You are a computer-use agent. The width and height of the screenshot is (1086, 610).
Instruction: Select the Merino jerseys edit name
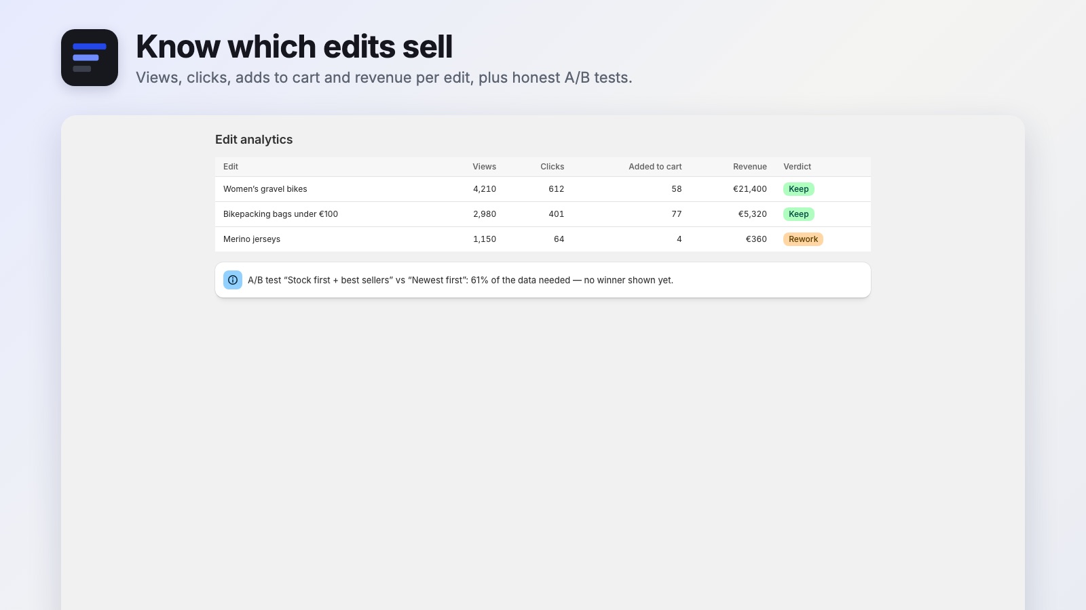(x=252, y=239)
